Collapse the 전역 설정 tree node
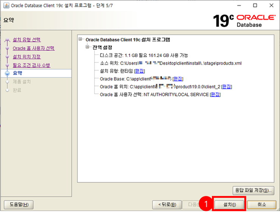280x214 pixels. [x=87, y=47]
